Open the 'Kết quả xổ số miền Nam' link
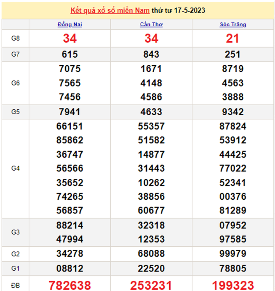The image size is (275, 291). (110, 10)
